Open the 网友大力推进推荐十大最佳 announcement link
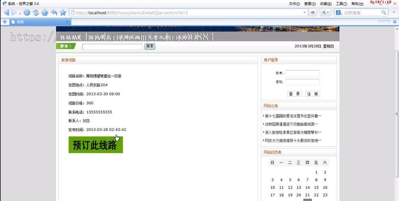Screen dimensions: 399x201 293,140
